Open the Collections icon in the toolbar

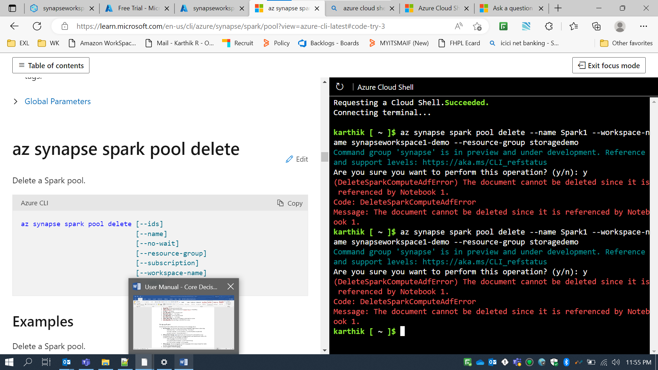point(596,26)
